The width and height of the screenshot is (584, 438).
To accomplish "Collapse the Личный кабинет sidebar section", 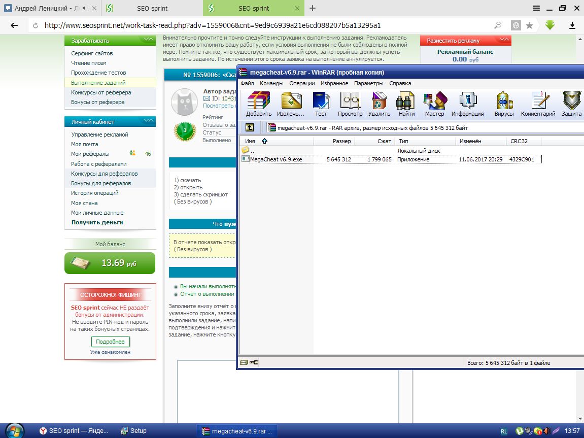I will tap(148, 121).
